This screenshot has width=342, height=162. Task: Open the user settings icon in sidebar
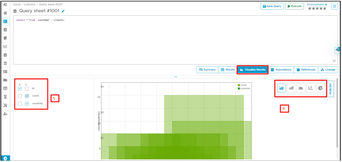click(x=5, y=114)
